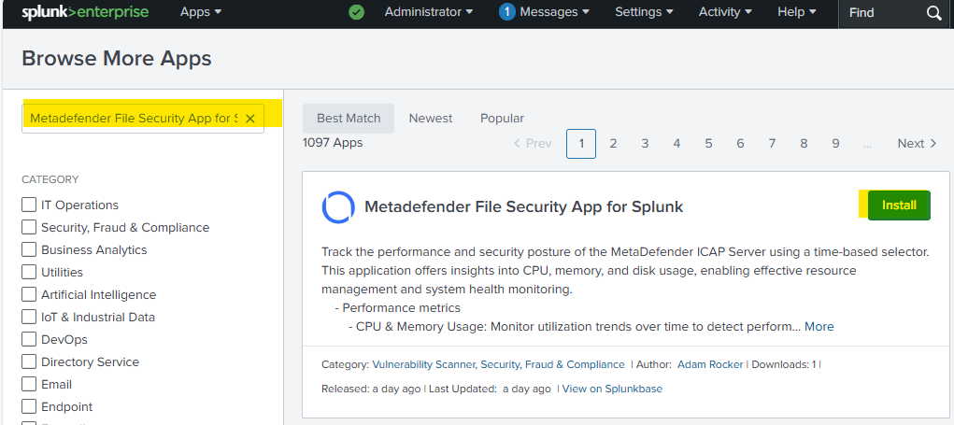This screenshot has width=954, height=425.
Task: Open the View on Splunkbase link
Action: click(612, 389)
